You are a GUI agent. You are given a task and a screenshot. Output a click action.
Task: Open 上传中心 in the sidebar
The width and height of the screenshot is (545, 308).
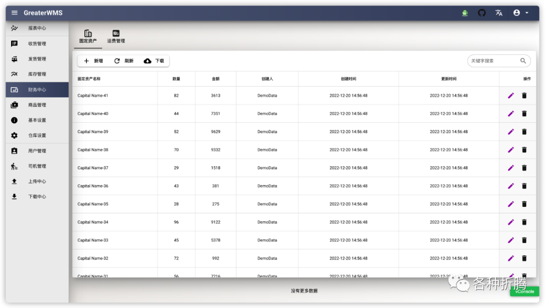[37, 182]
